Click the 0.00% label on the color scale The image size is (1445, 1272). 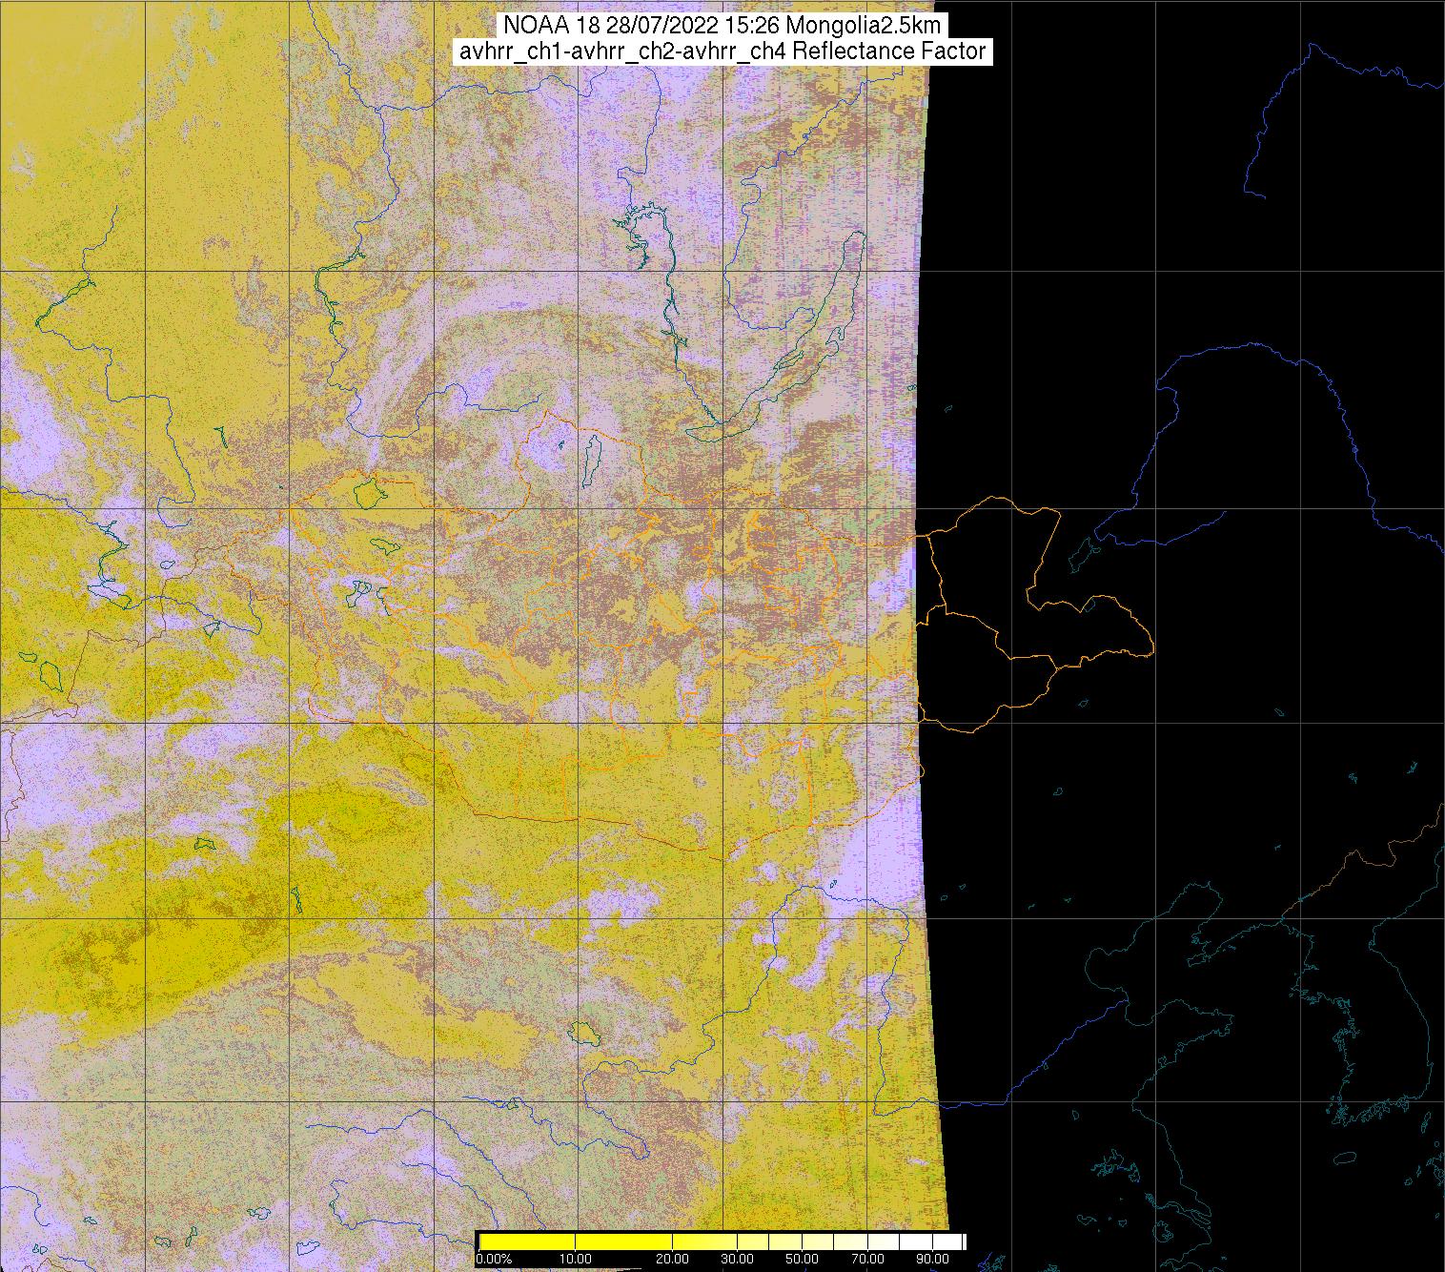(x=493, y=1259)
